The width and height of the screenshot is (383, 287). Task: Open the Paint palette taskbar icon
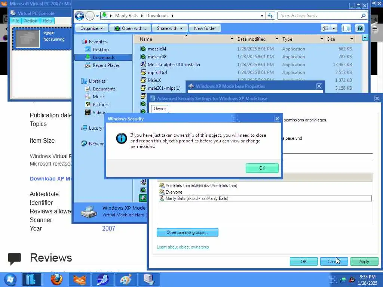[x=126, y=280]
